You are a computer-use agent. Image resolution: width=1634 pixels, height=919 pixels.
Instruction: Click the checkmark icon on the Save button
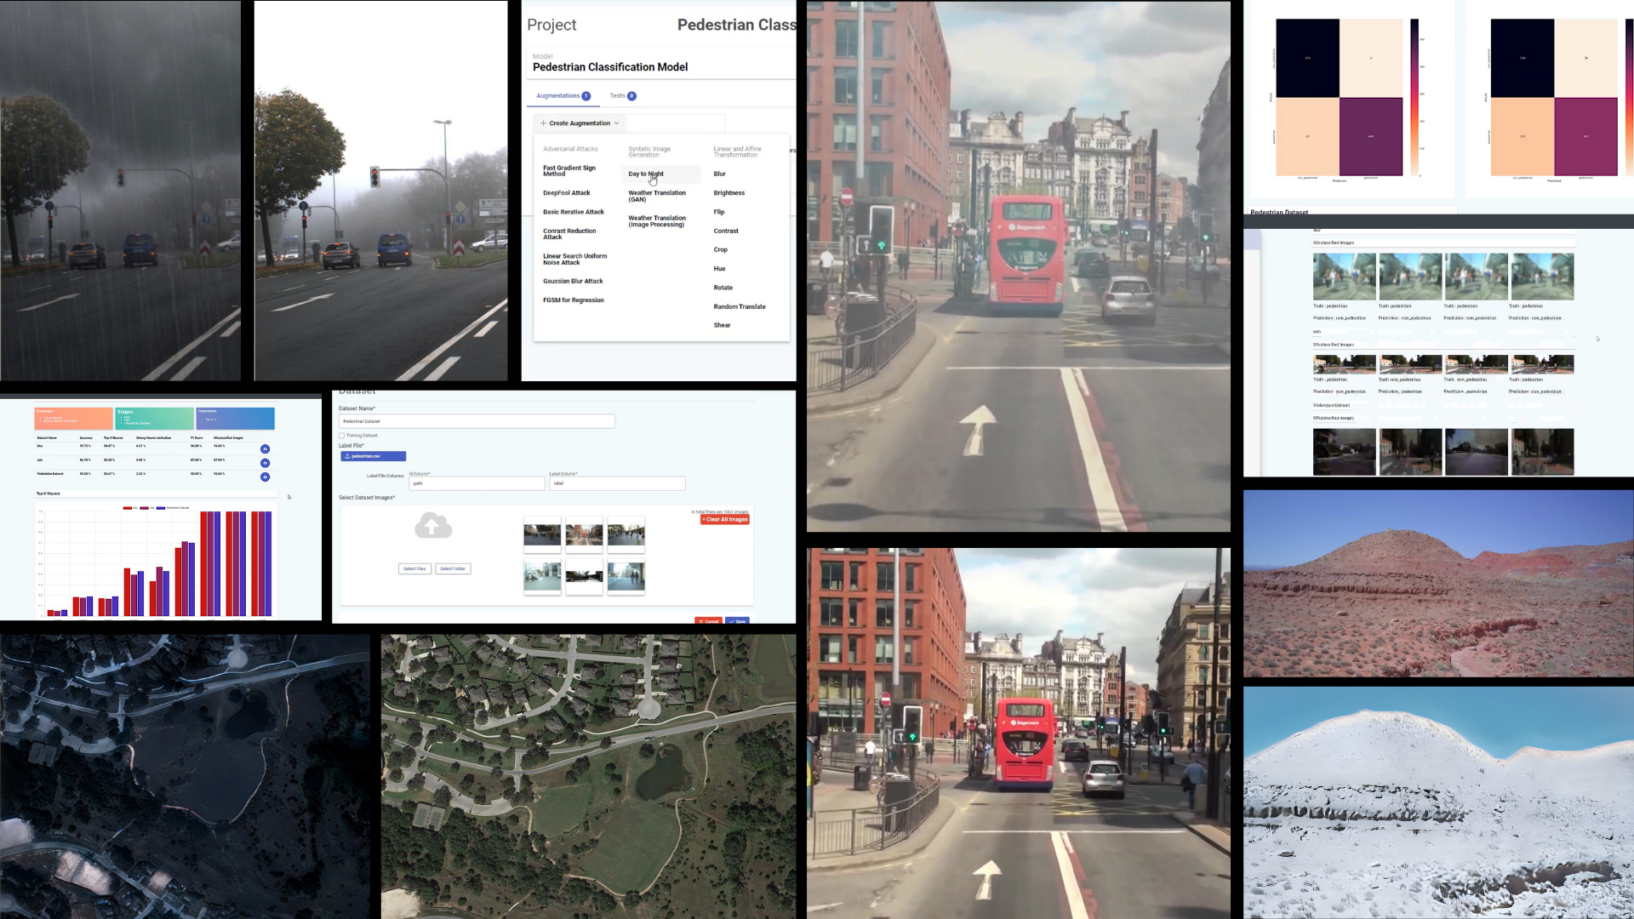pyautogui.click(x=732, y=621)
